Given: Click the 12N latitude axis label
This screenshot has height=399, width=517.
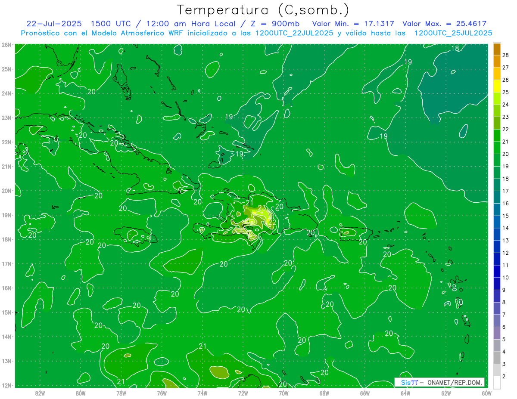Looking at the screenshot, I should tap(6, 385).
